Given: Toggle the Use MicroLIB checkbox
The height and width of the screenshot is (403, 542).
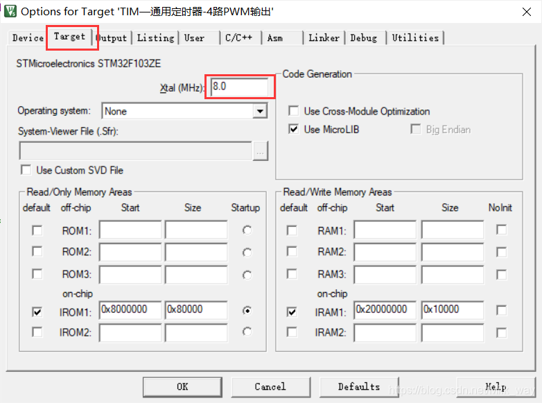Looking at the screenshot, I should point(294,129).
